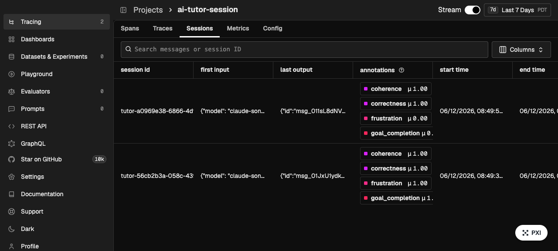Click the frustration 0.00 annotation chip
Screen dimensions: 558x251
pyautogui.click(x=396, y=118)
